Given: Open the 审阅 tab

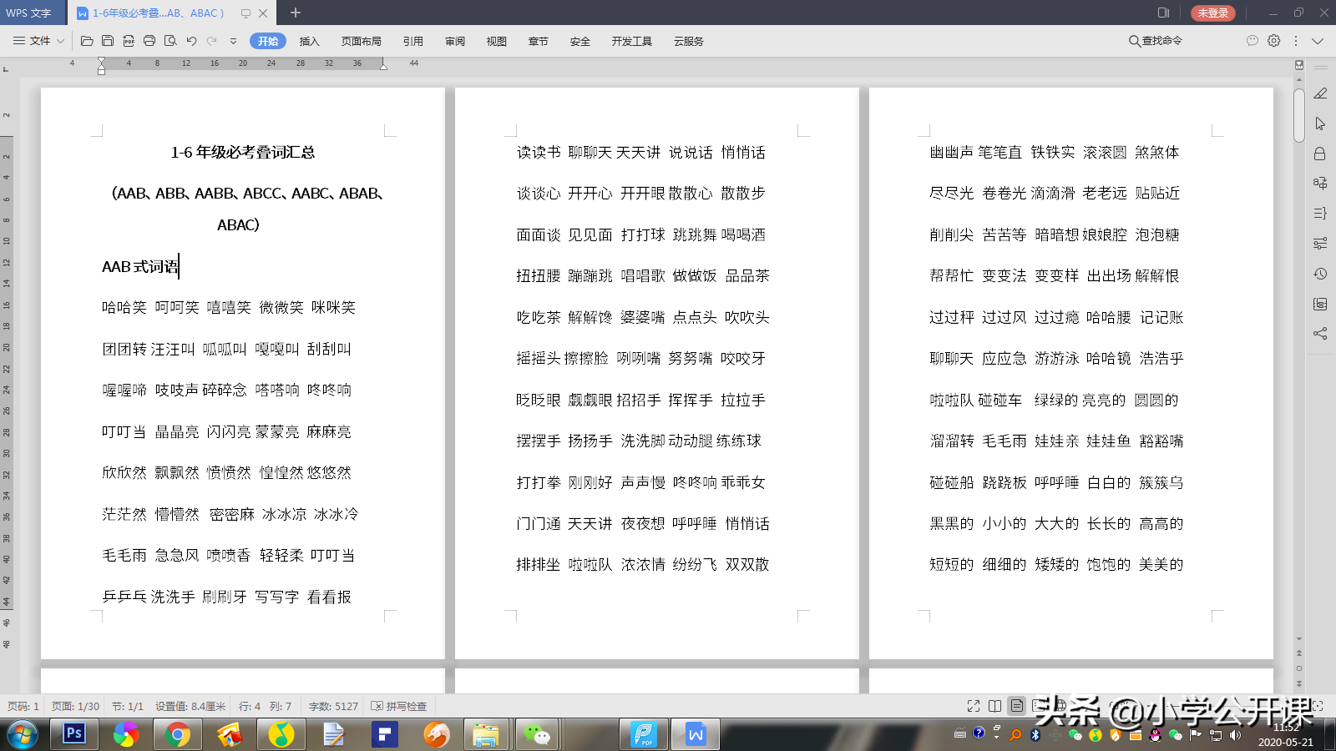Looking at the screenshot, I should (455, 41).
